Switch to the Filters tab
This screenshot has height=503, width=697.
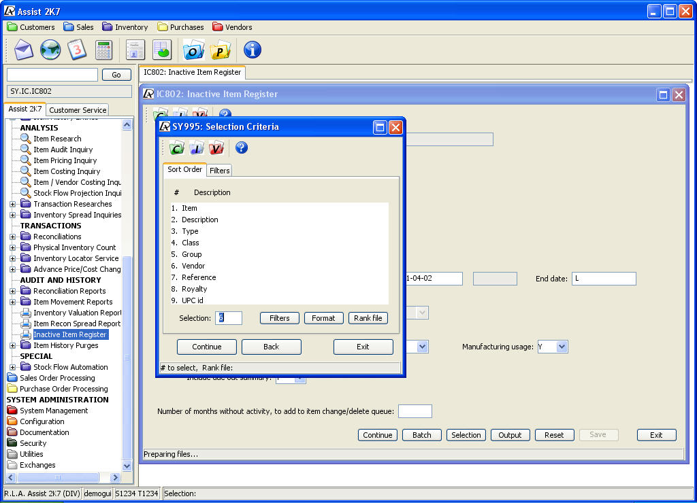click(220, 171)
